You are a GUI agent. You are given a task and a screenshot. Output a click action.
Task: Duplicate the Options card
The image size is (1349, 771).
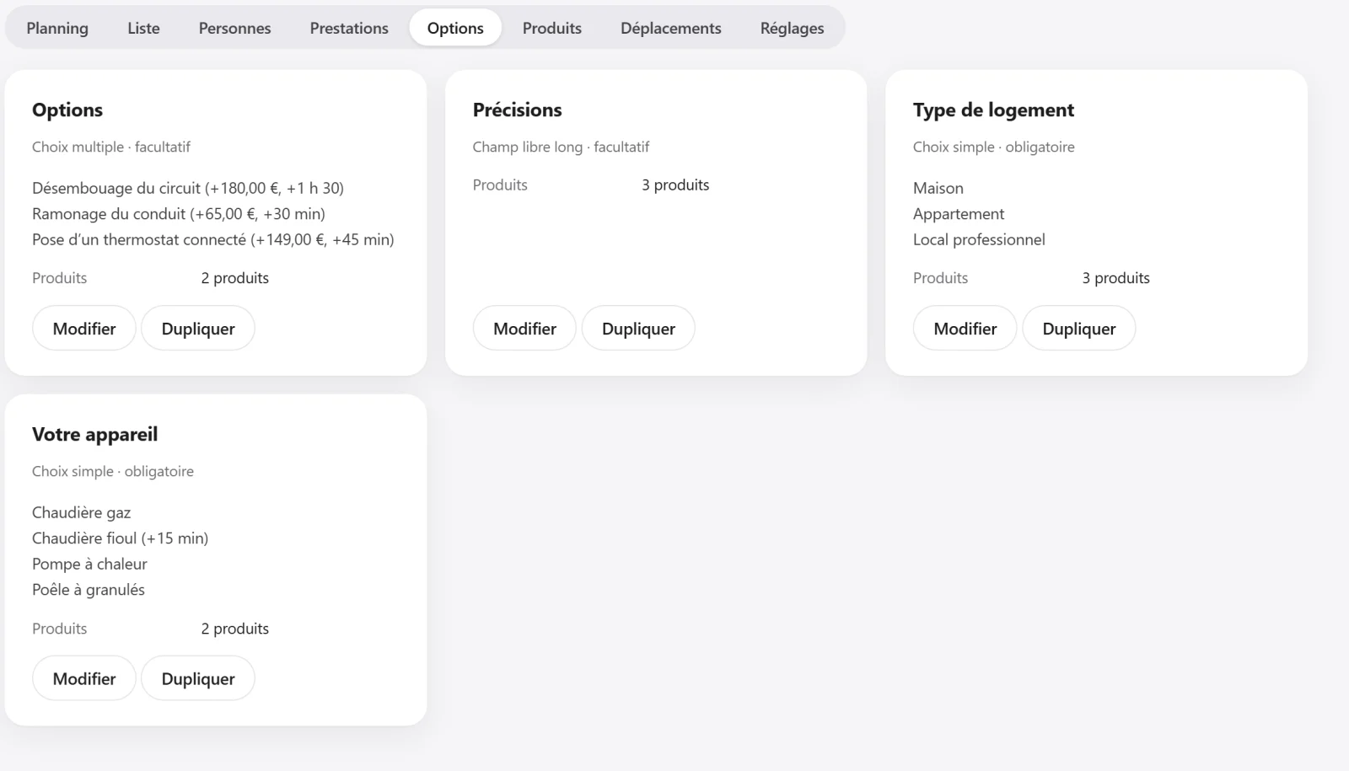pos(198,329)
